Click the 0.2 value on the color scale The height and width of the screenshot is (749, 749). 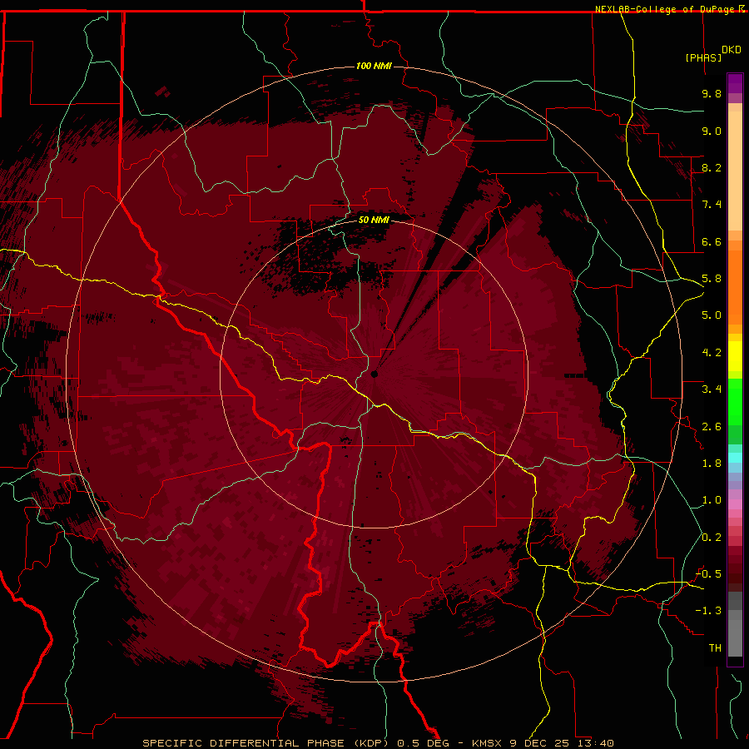tap(712, 538)
